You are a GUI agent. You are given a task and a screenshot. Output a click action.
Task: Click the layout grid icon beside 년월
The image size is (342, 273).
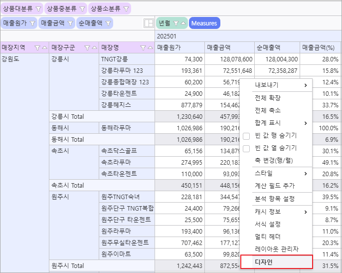point(148,23)
